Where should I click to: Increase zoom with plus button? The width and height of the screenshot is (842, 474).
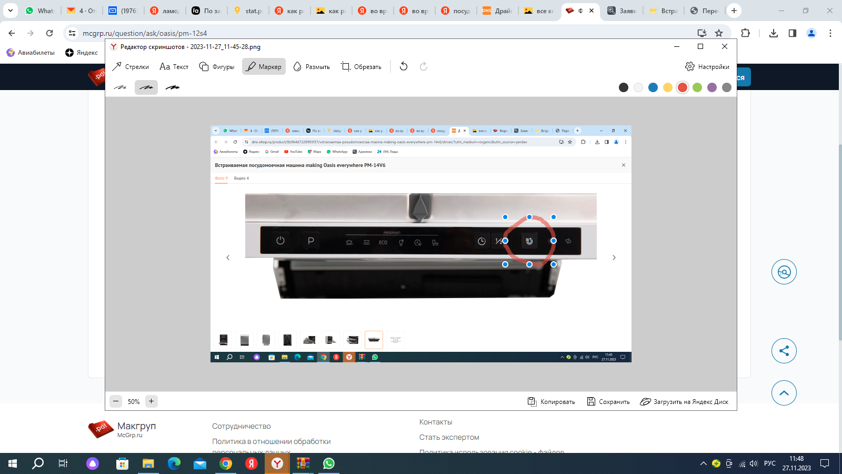[x=151, y=401]
